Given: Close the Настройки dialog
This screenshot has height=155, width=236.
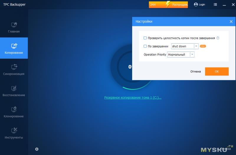Looking at the screenshot, I should point(231,22).
